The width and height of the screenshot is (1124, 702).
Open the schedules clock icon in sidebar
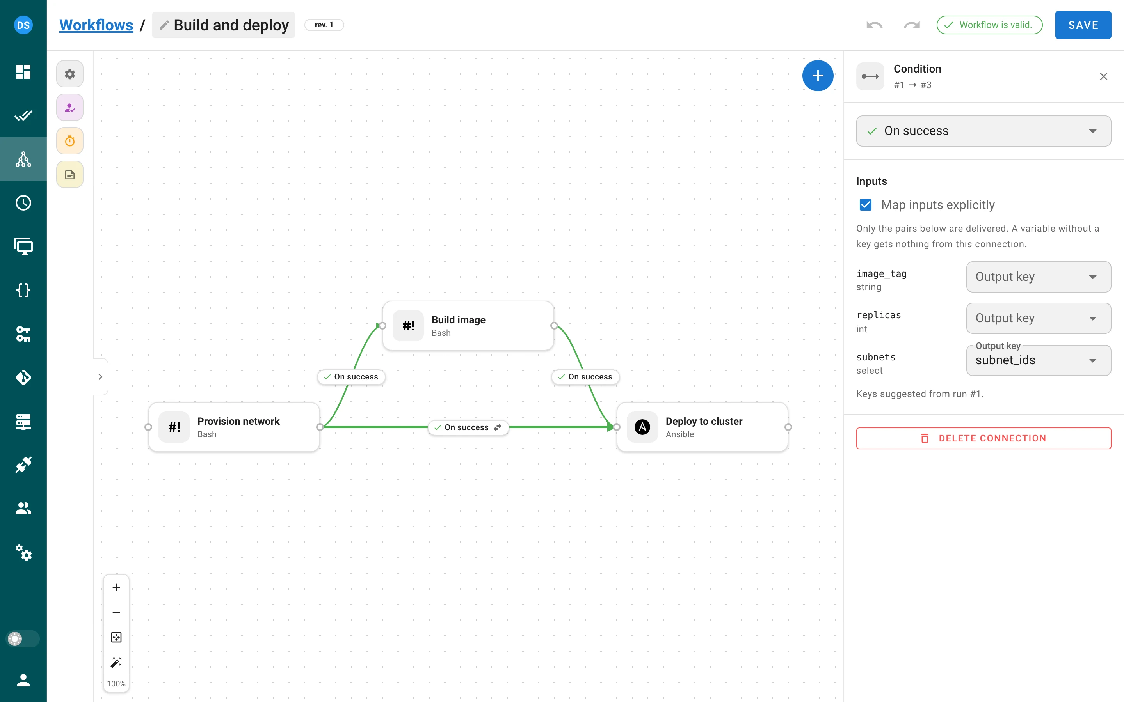[x=23, y=203]
